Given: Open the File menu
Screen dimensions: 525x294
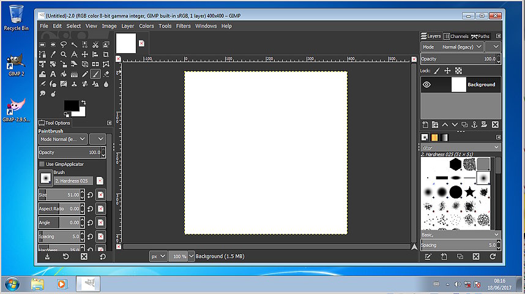Looking at the screenshot, I should 44,26.
